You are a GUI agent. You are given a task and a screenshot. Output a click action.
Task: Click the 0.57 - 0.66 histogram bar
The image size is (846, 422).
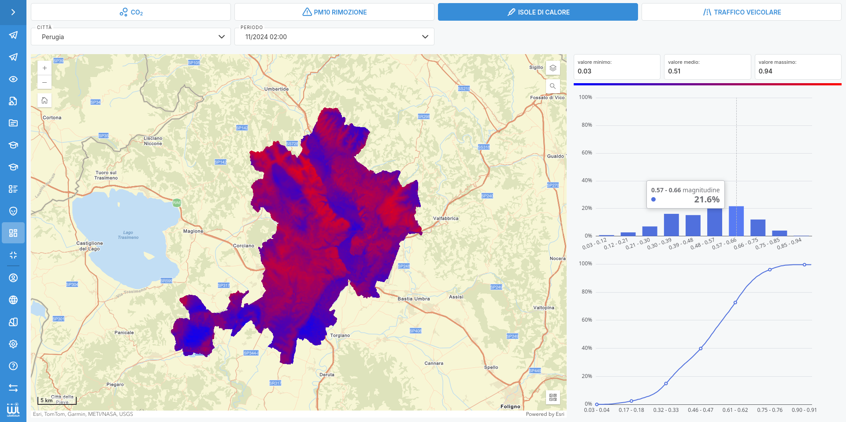[x=736, y=221]
